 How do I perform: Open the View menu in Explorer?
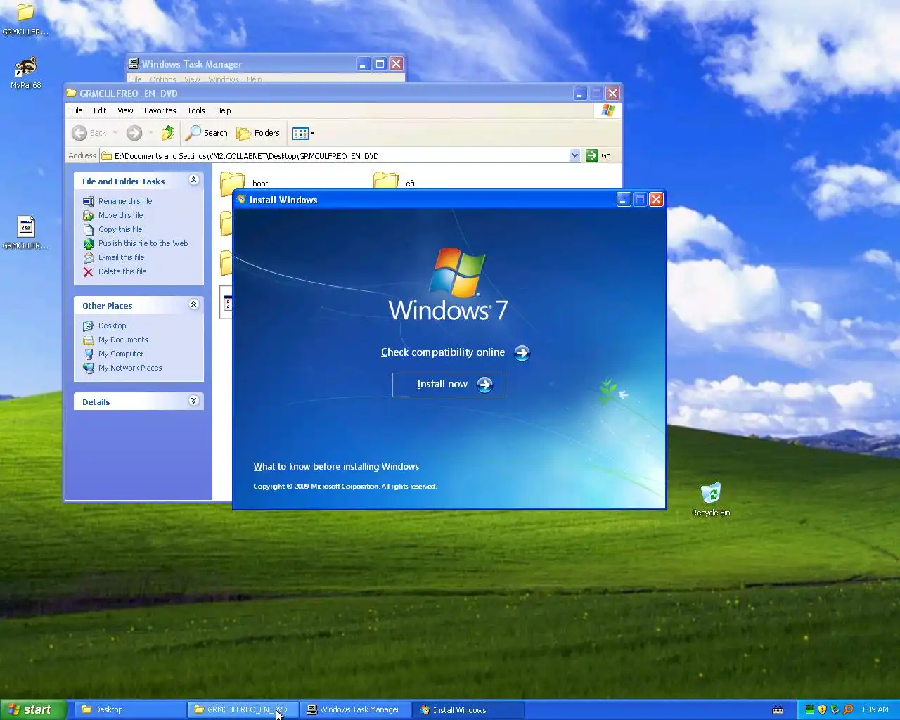pos(125,110)
